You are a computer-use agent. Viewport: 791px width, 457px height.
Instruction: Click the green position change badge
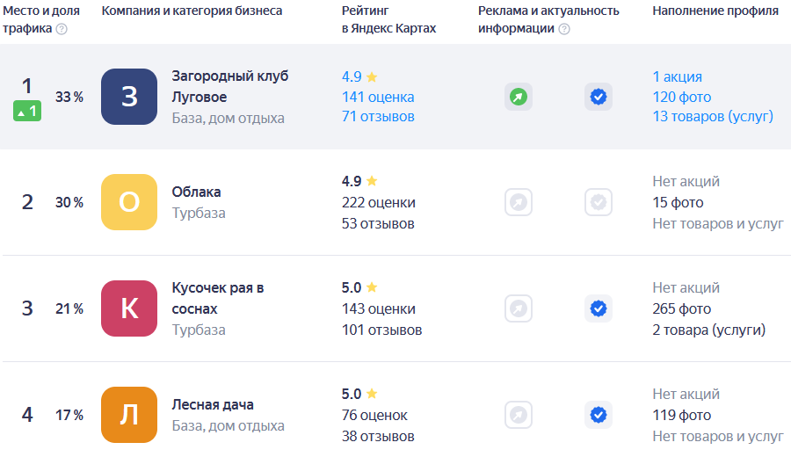pyautogui.click(x=27, y=111)
